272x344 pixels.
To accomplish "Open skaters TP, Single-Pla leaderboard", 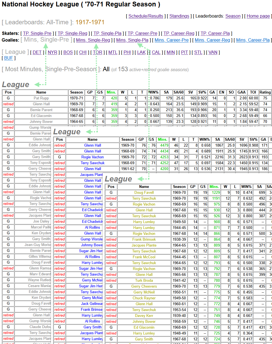I will pos(108,34).
